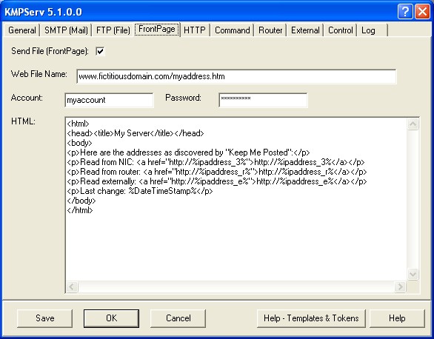Open the Log tab
The height and width of the screenshot is (339, 434).
pyautogui.click(x=373, y=30)
